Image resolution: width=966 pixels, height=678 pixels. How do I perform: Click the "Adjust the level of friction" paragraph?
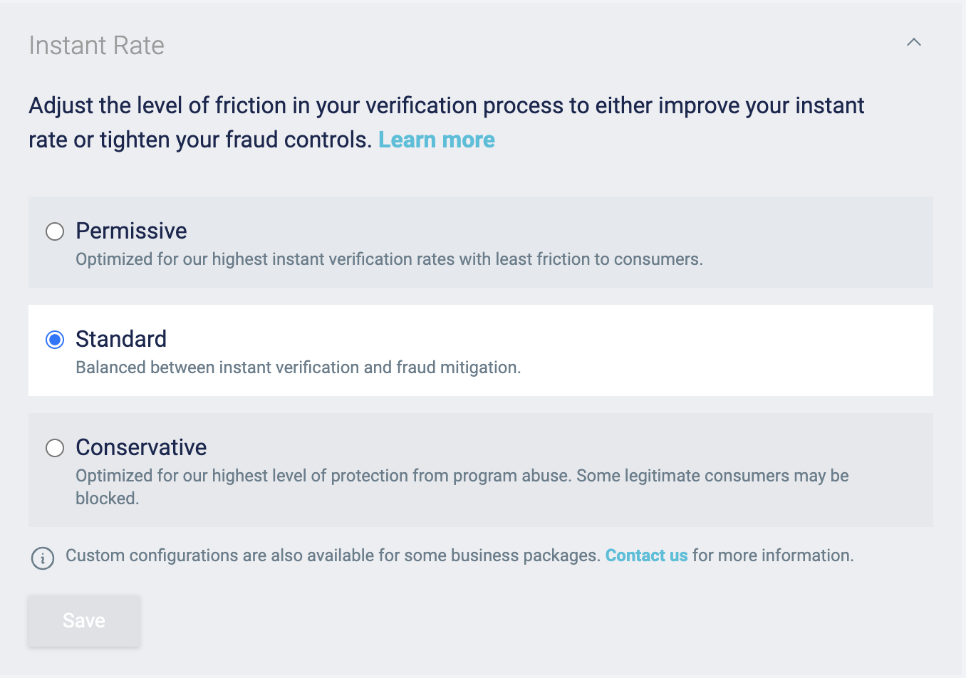coord(446,106)
